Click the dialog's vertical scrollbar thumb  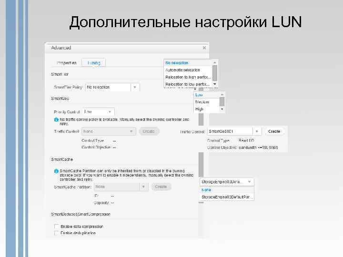pyautogui.click(x=201, y=144)
